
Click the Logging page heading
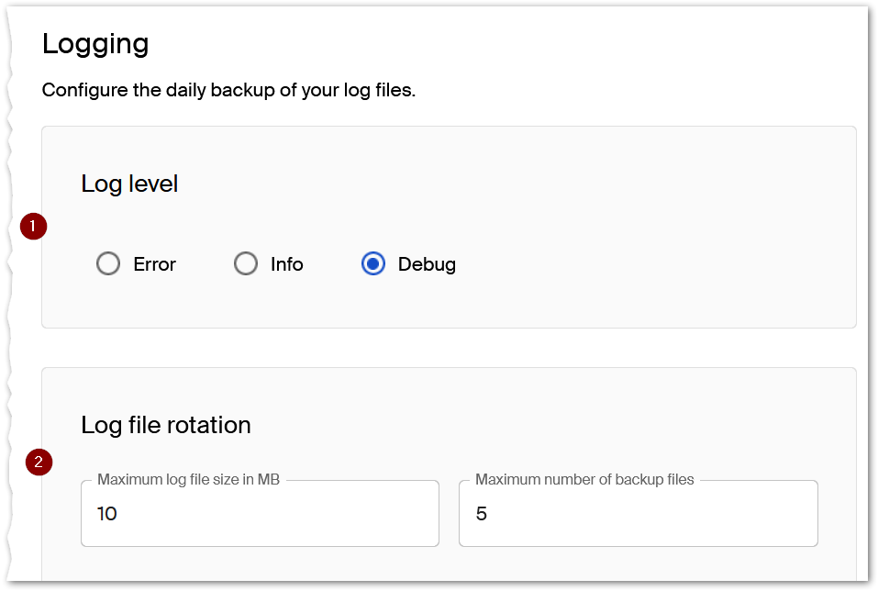95,43
